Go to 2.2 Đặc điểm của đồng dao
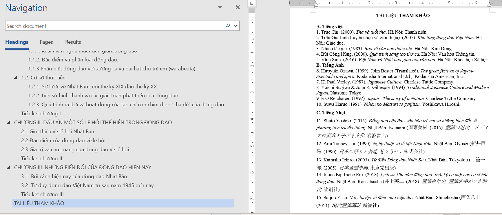Viewport: 502px width, 215px height. pyautogui.click(x=64, y=141)
